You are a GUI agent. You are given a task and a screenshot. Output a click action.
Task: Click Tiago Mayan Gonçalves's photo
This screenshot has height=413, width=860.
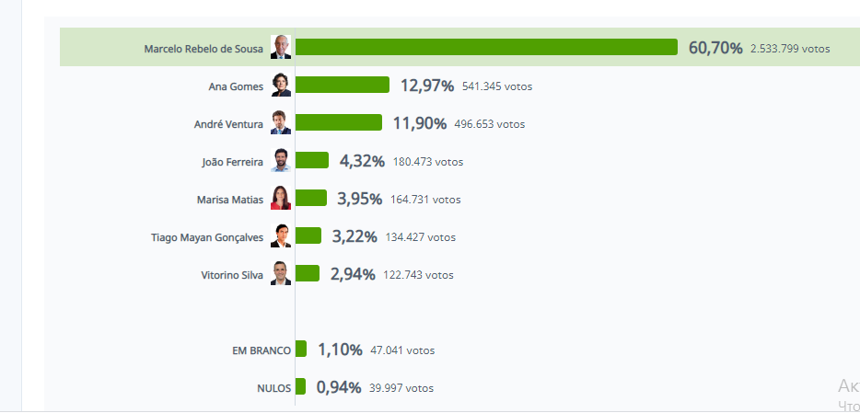[281, 236]
